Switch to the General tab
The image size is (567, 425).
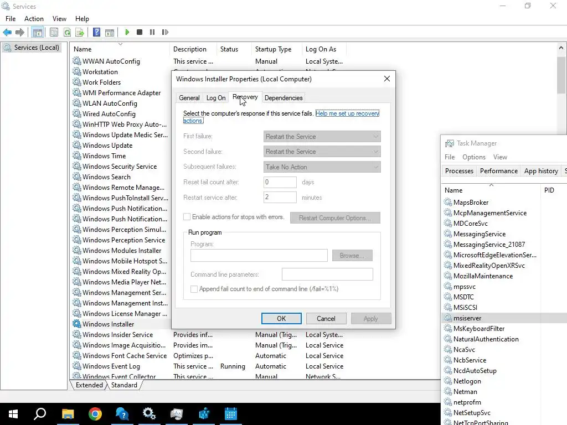[x=189, y=98]
